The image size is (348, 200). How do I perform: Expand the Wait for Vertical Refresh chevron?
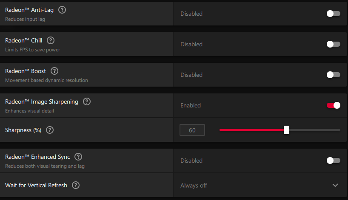[x=335, y=185]
